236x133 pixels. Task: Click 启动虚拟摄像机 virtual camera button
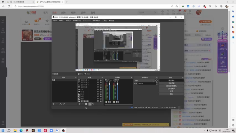coord(171,86)
